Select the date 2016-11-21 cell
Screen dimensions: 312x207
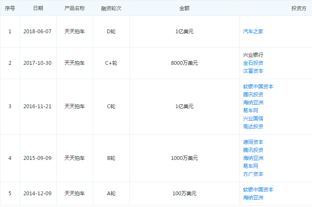[x=37, y=106]
